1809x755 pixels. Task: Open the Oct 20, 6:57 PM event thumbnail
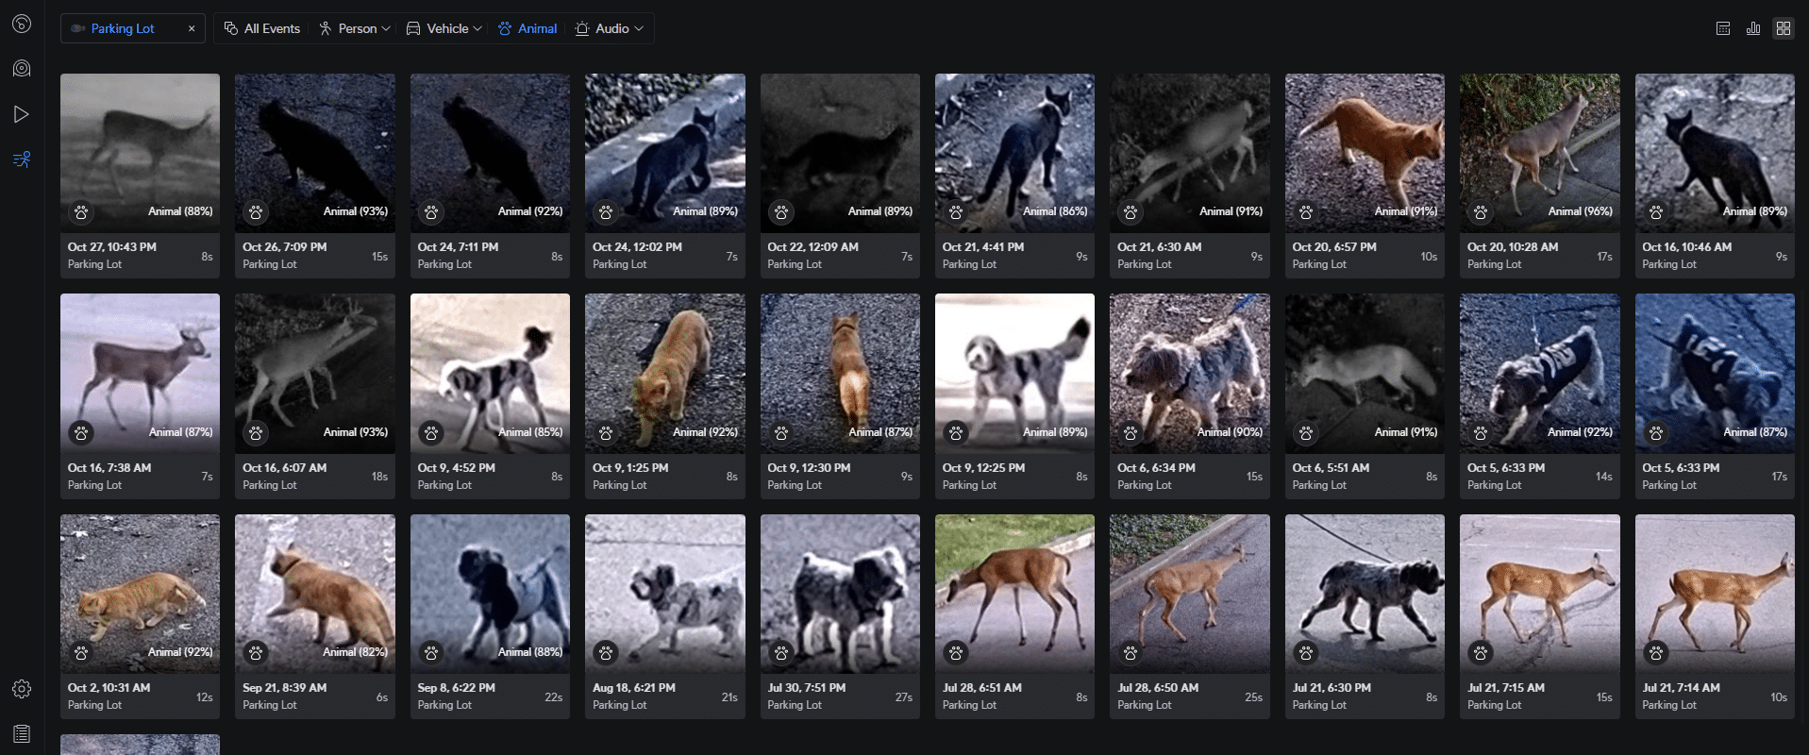point(1365,153)
